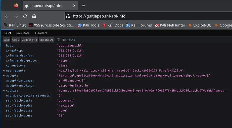Select the sec-fetch-mode key
Image resolution: width=232 pixels, height=128 pixels.
[x=19, y=106]
